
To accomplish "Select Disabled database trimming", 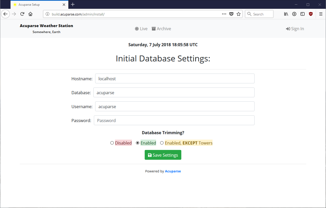I will coord(112,143).
